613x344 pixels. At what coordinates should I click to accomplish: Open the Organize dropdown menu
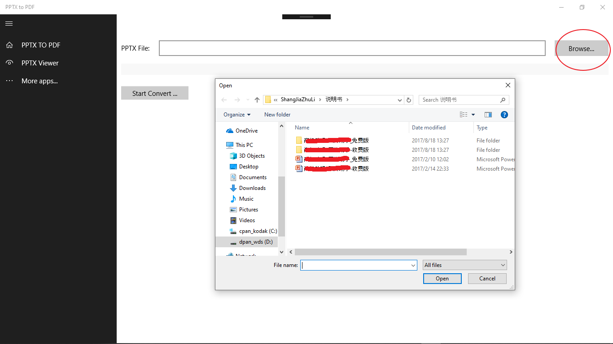237,115
